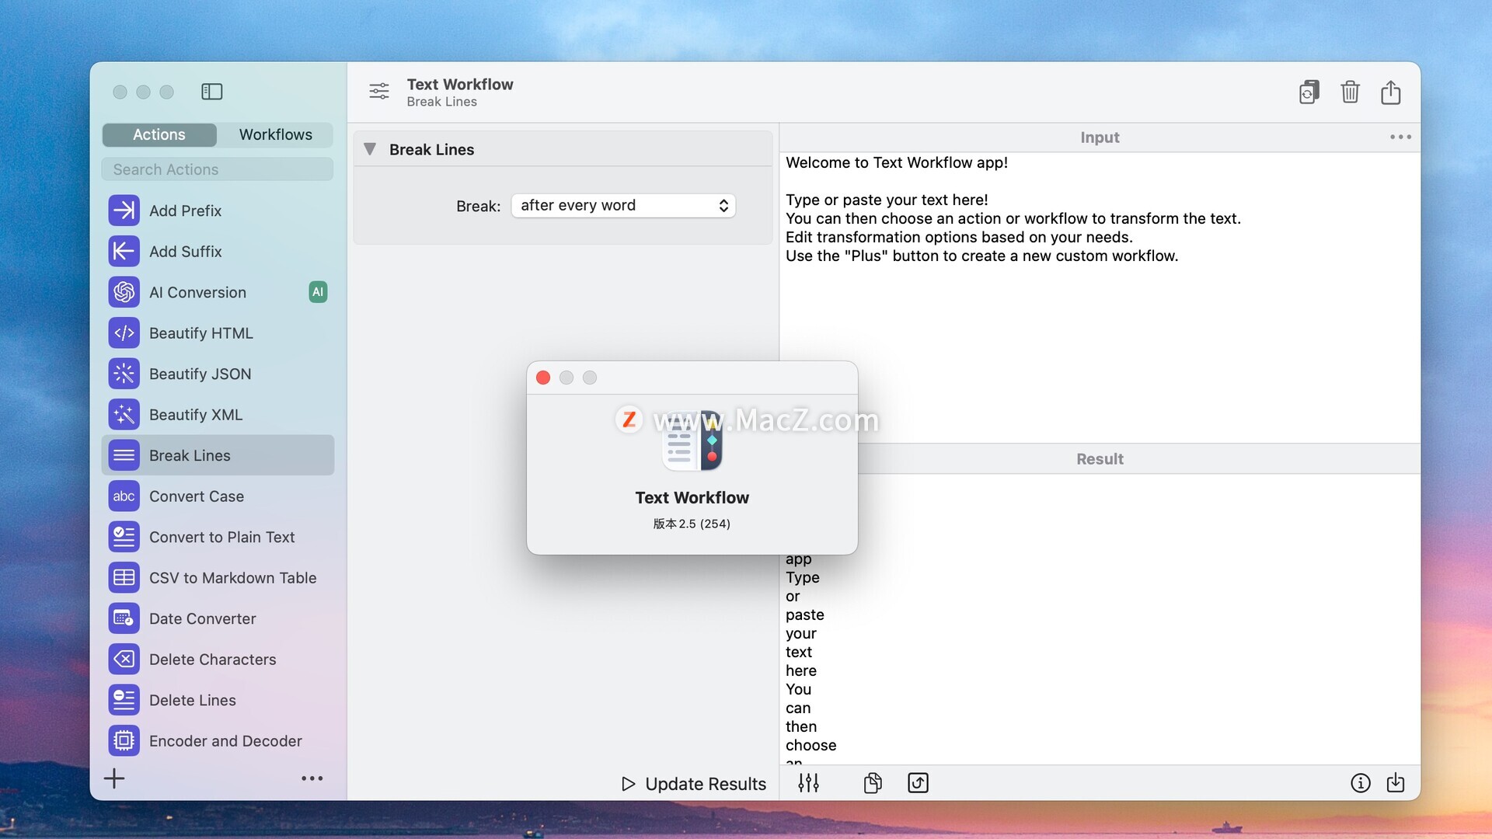Viewport: 1492px width, 839px height.
Task: Click the sidebar toggle icon
Action: coord(211,92)
